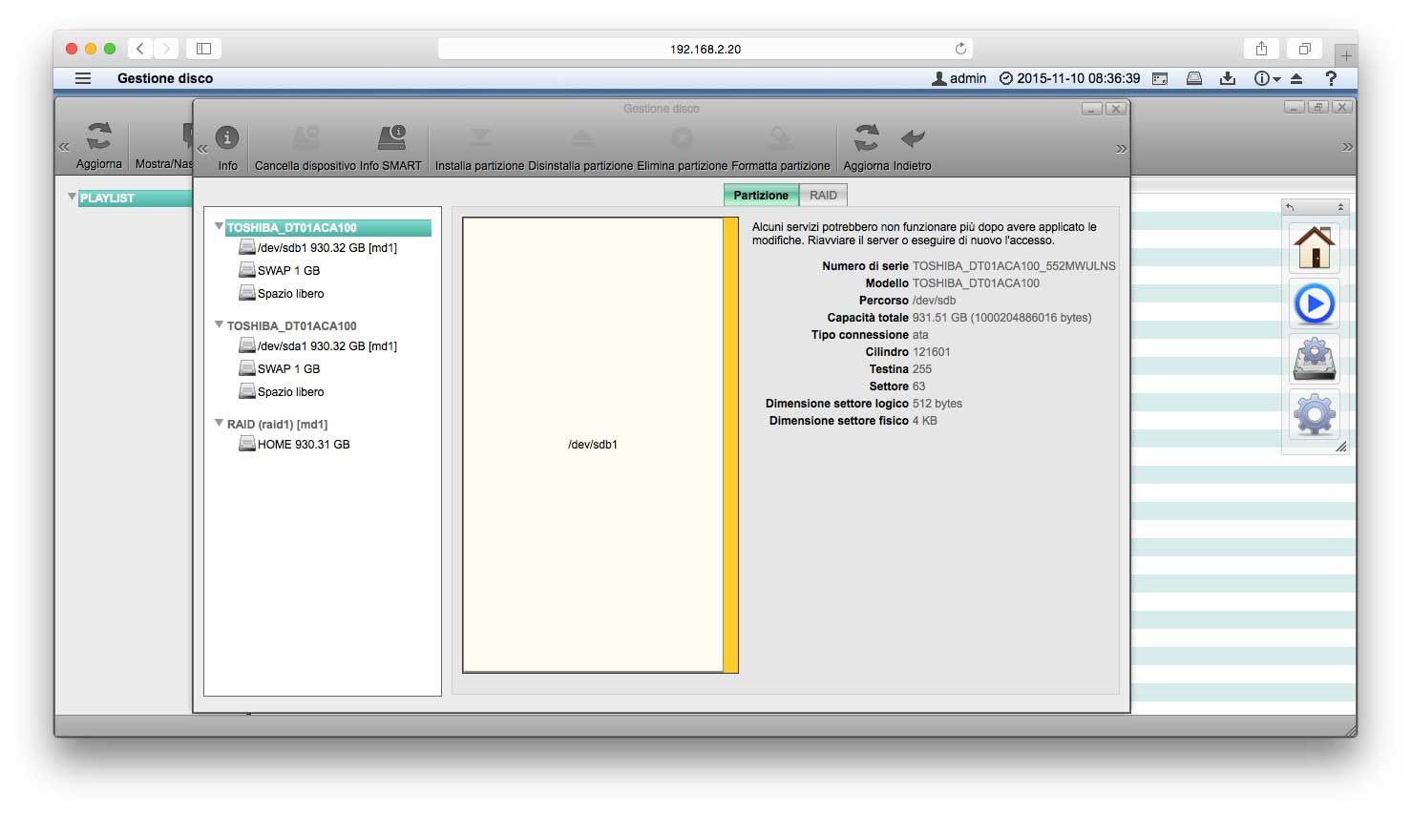The width and height of the screenshot is (1411, 814).
Task: Select the Partizione tab
Action: pos(761,196)
